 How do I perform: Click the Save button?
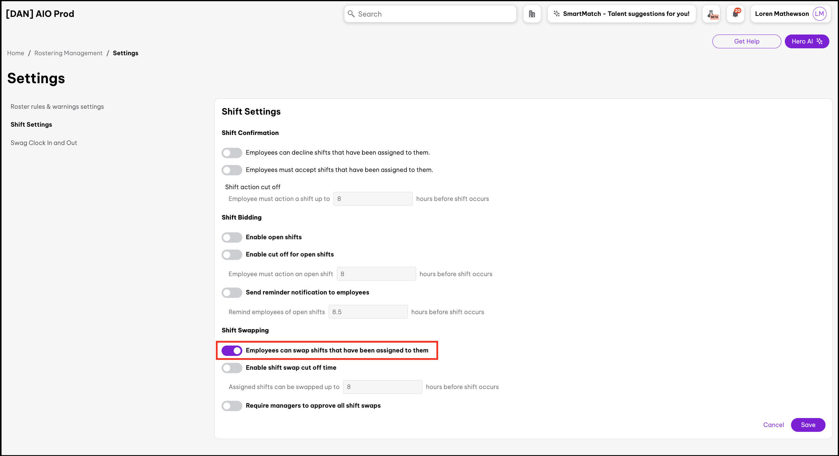[808, 425]
